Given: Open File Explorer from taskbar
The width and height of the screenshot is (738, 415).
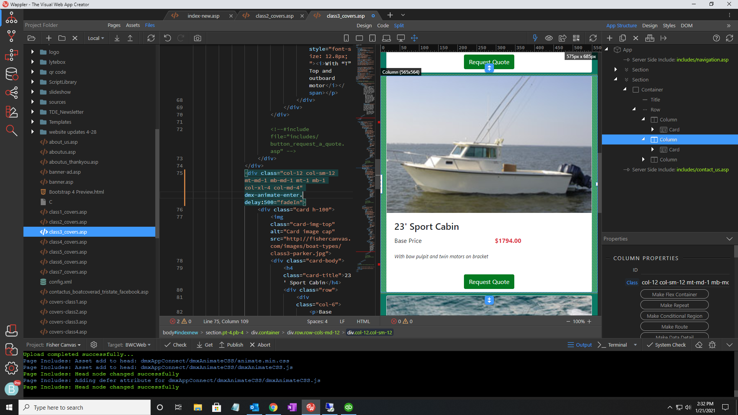Looking at the screenshot, I should click(x=198, y=407).
